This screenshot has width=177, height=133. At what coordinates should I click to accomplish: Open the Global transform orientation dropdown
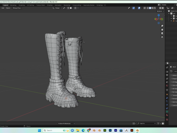(57, 8)
